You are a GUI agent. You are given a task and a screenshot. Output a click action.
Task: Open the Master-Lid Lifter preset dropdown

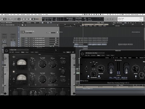click(95, 53)
